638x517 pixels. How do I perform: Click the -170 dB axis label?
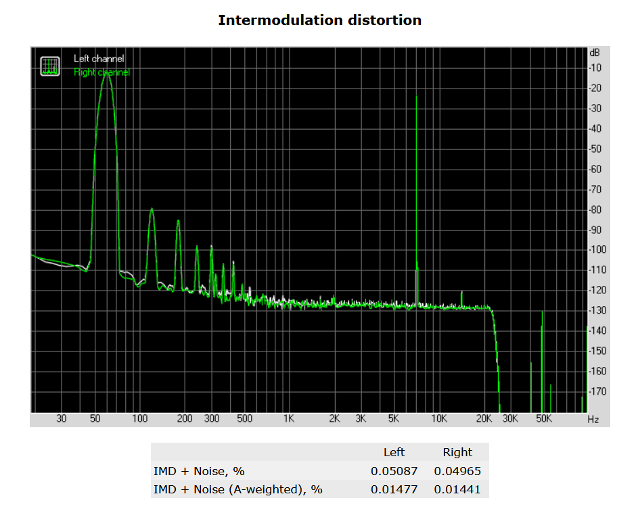coord(597,391)
